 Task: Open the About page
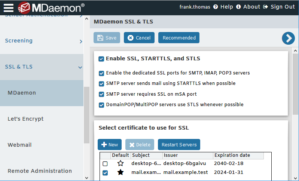click(x=248, y=7)
